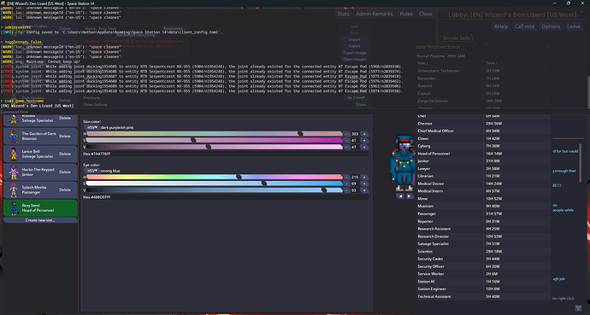Click the Leave button
The width and height of the screenshot is (590, 315).
tap(574, 26)
